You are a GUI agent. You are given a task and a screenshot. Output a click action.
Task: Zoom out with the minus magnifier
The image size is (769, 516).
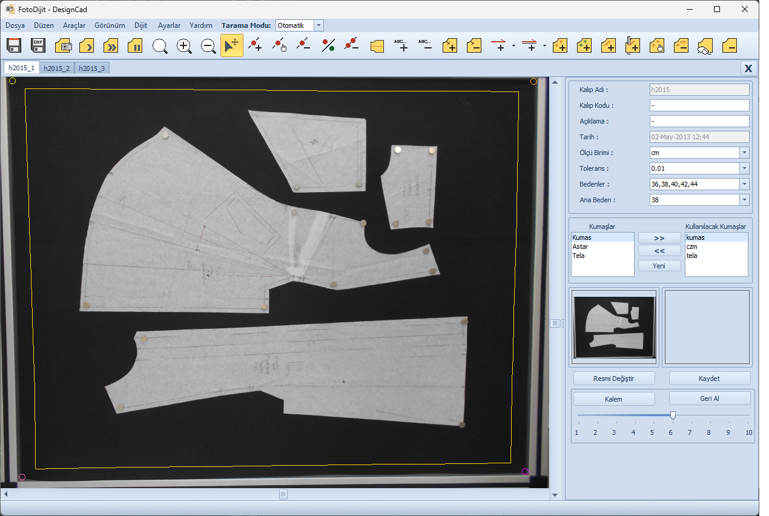point(208,45)
